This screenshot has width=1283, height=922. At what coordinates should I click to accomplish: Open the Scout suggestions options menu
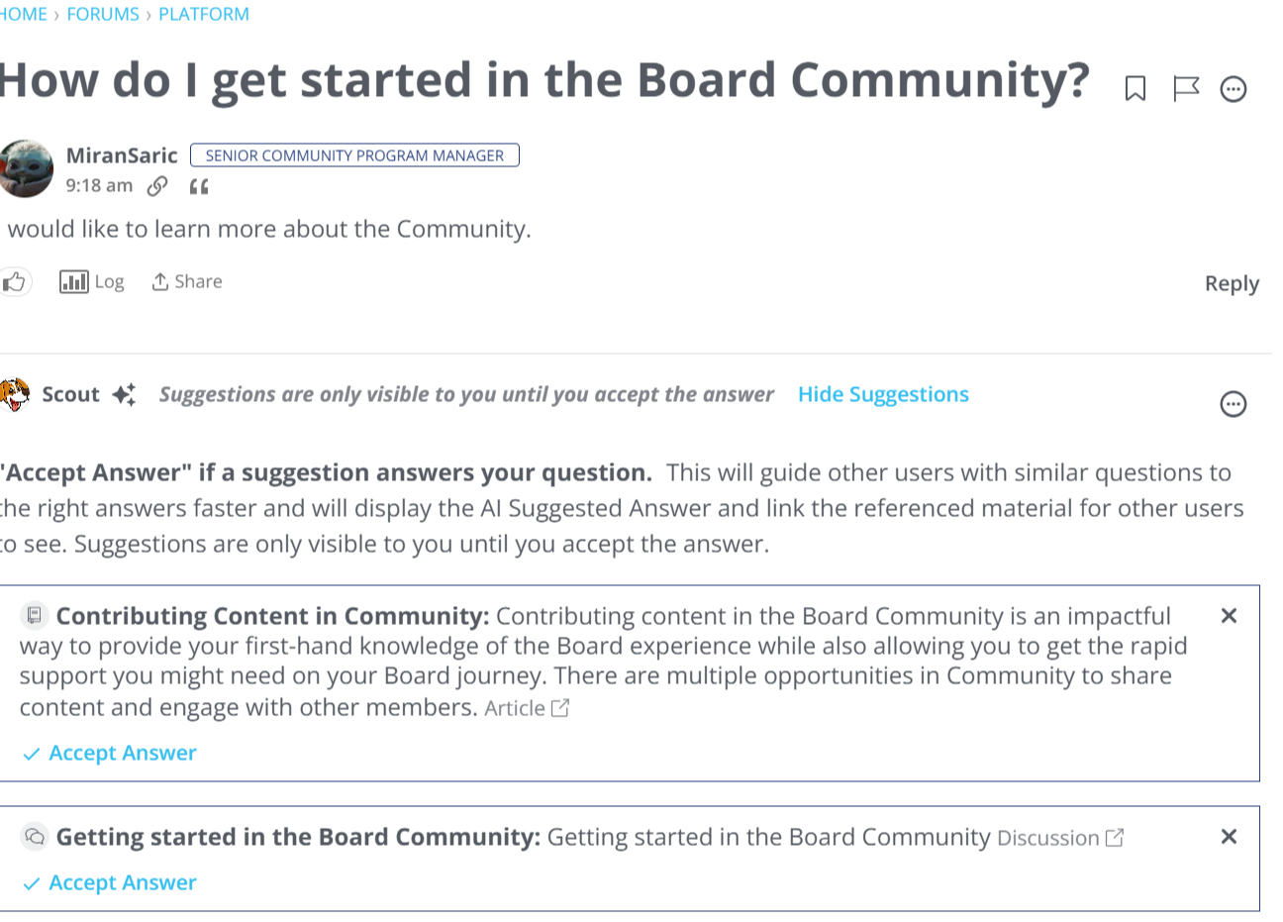click(x=1234, y=404)
